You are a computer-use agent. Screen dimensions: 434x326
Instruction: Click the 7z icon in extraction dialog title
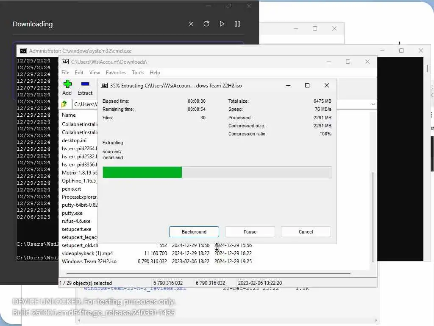point(104,85)
